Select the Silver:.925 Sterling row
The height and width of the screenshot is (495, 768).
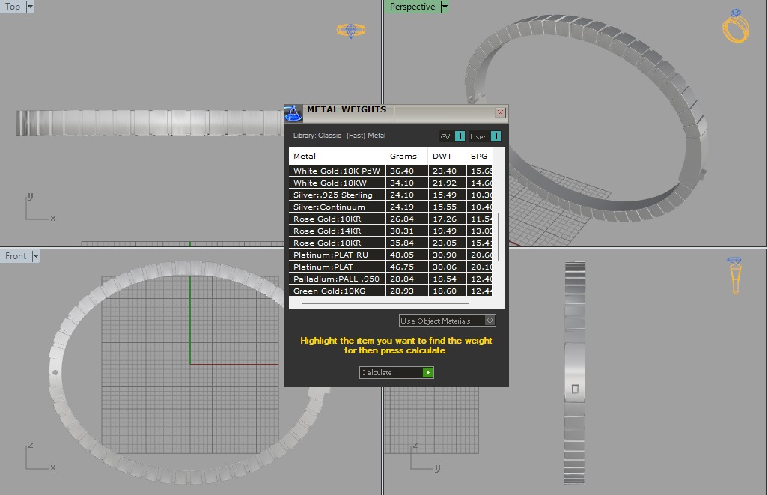(x=391, y=195)
